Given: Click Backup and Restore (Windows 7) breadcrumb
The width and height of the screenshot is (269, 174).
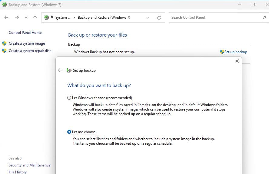Looking at the screenshot, I should pyautogui.click(x=104, y=18).
